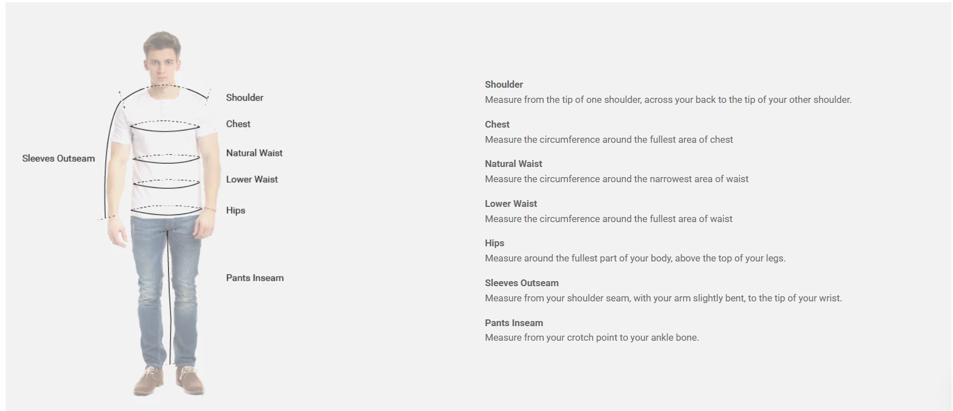Click the Hips label beside the model
Image resolution: width=953 pixels, height=411 pixels.
[x=235, y=210]
